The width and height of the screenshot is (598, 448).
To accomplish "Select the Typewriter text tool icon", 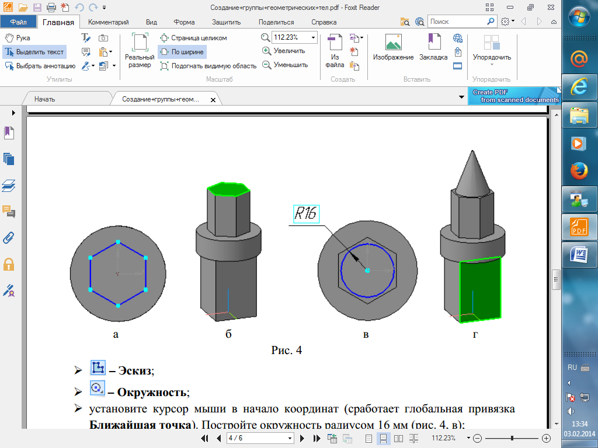I will click(x=86, y=38).
